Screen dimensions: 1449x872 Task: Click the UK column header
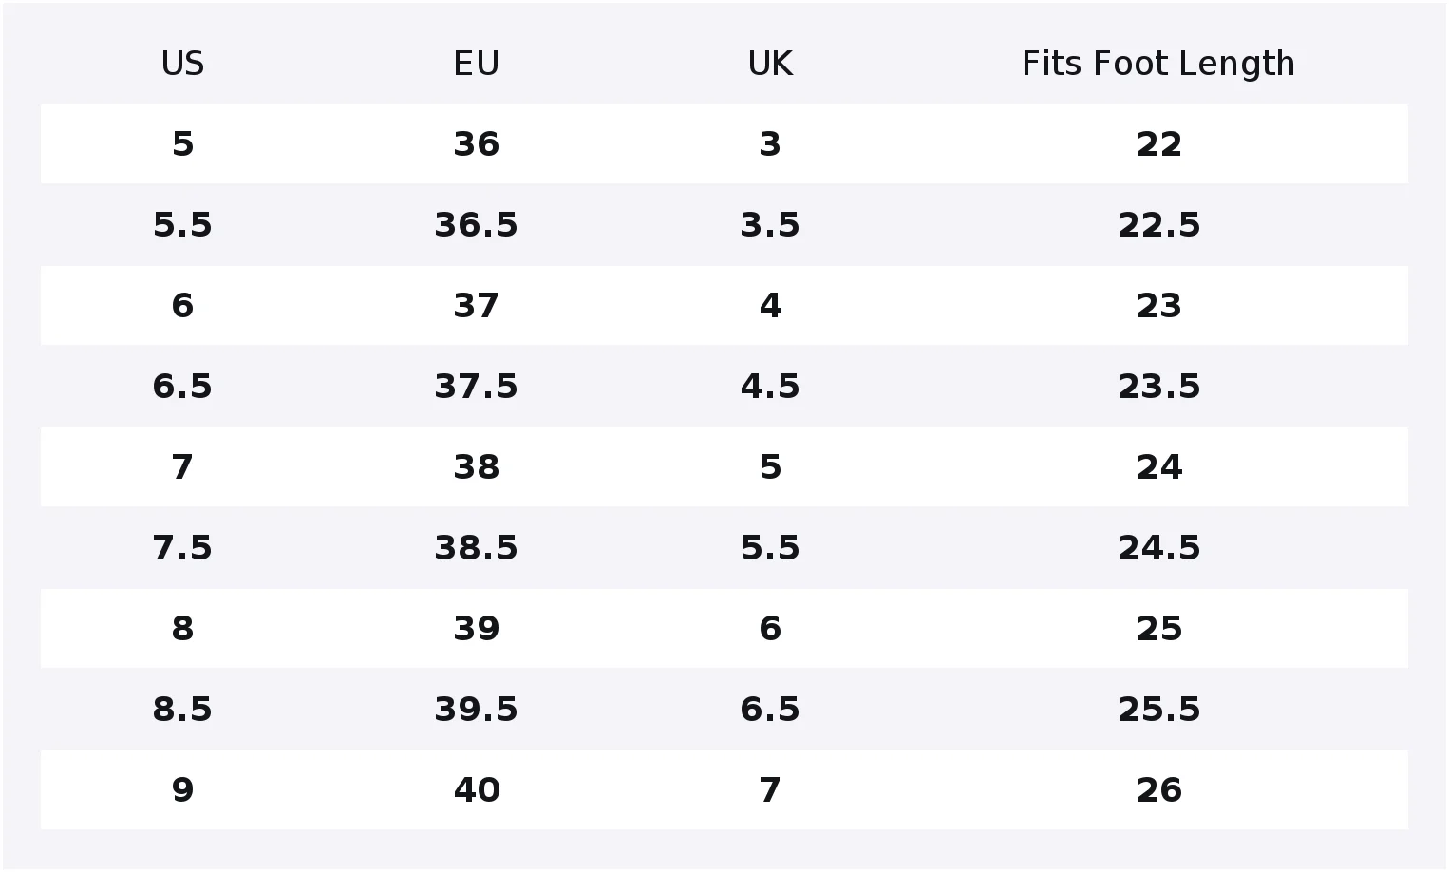[770, 64]
